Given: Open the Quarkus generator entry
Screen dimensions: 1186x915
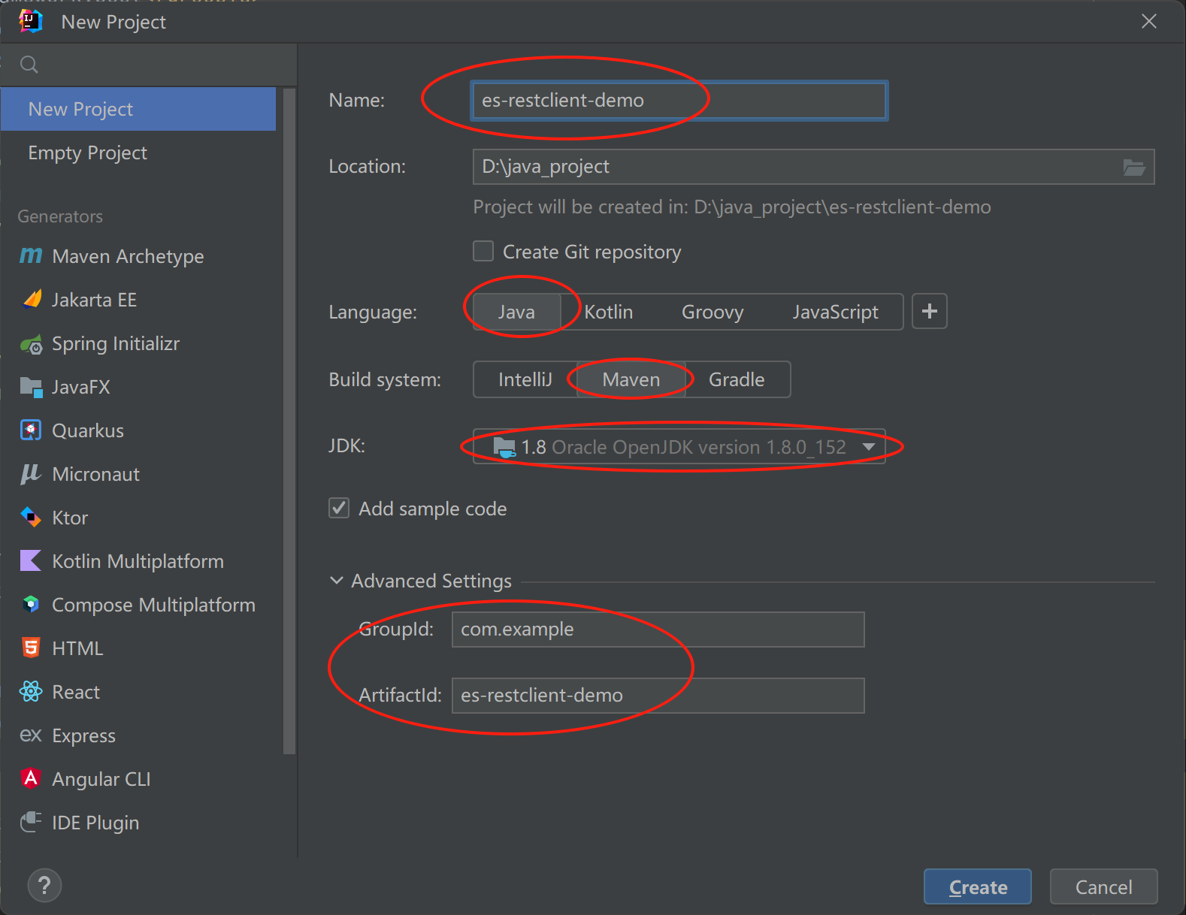Looking at the screenshot, I should coord(138,430).
